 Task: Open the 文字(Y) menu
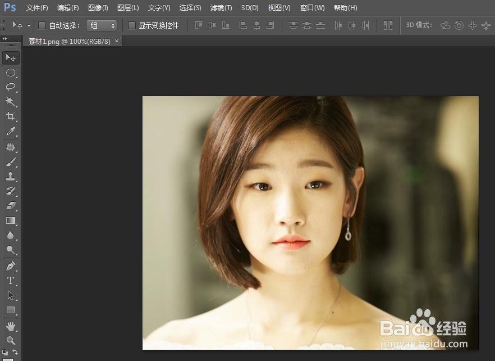(x=159, y=8)
